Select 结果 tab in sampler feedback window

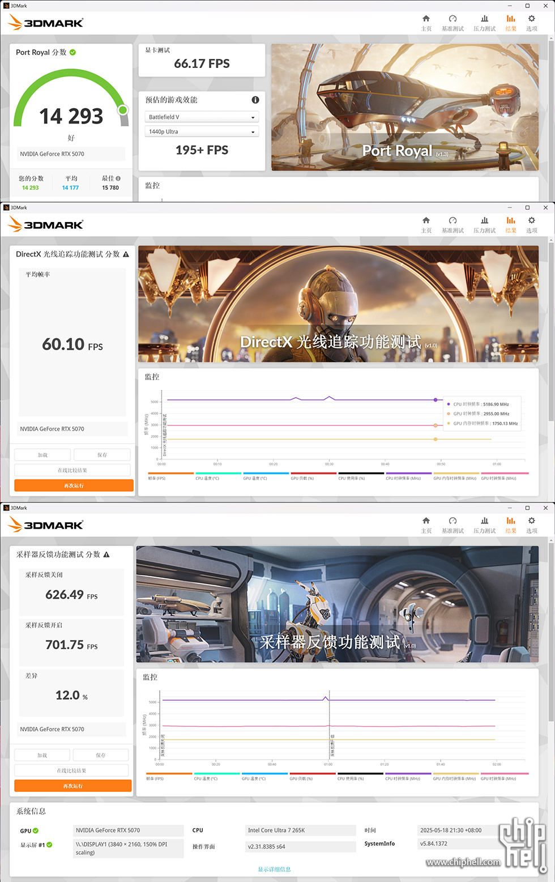tap(511, 525)
